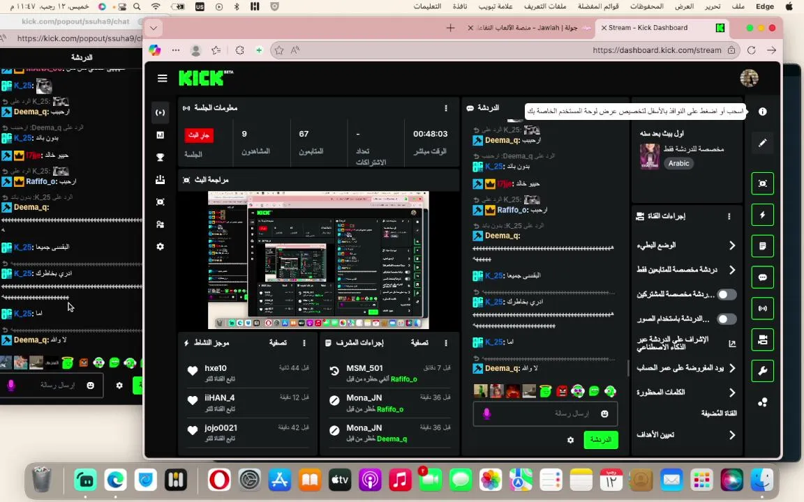
Task: Open the التعليمات menu in menu bar
Action: click(x=427, y=7)
